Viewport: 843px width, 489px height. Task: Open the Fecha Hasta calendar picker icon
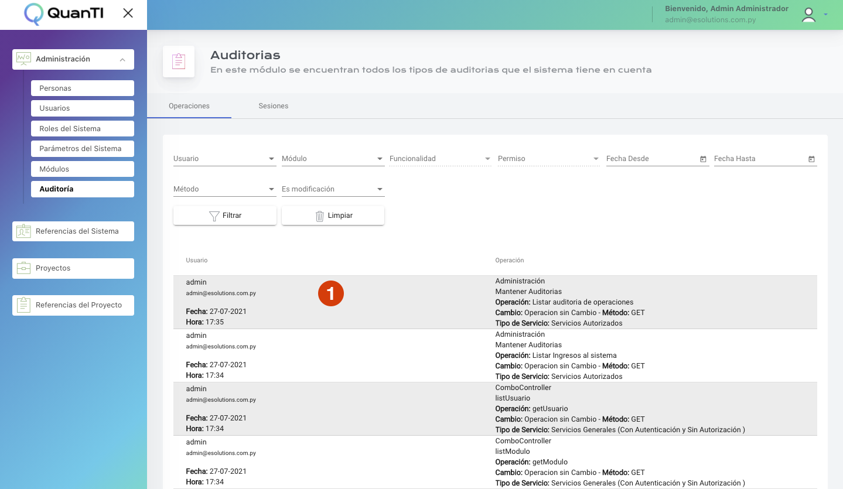click(811, 159)
